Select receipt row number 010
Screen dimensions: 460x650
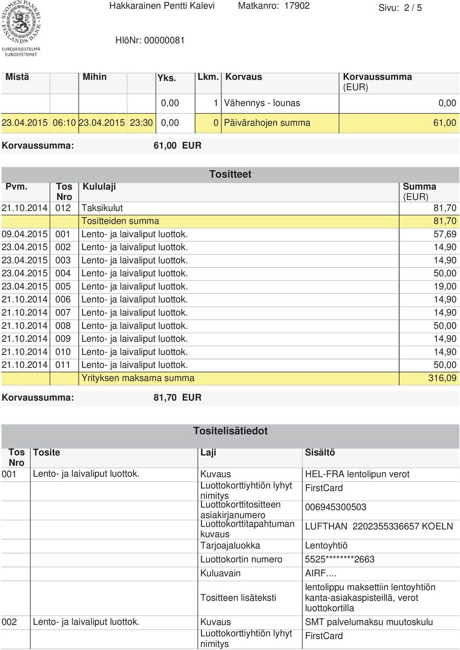[230, 352]
